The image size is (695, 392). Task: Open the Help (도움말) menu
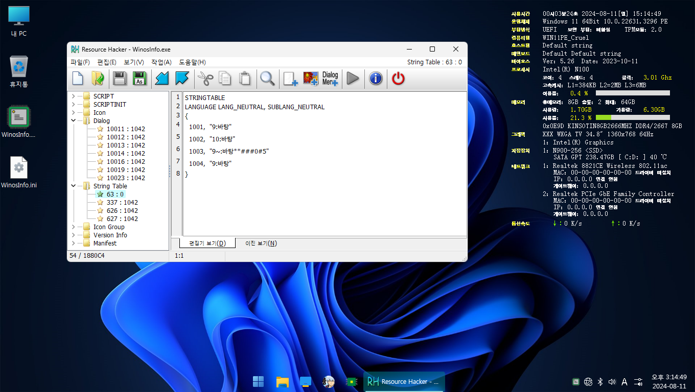(x=192, y=62)
